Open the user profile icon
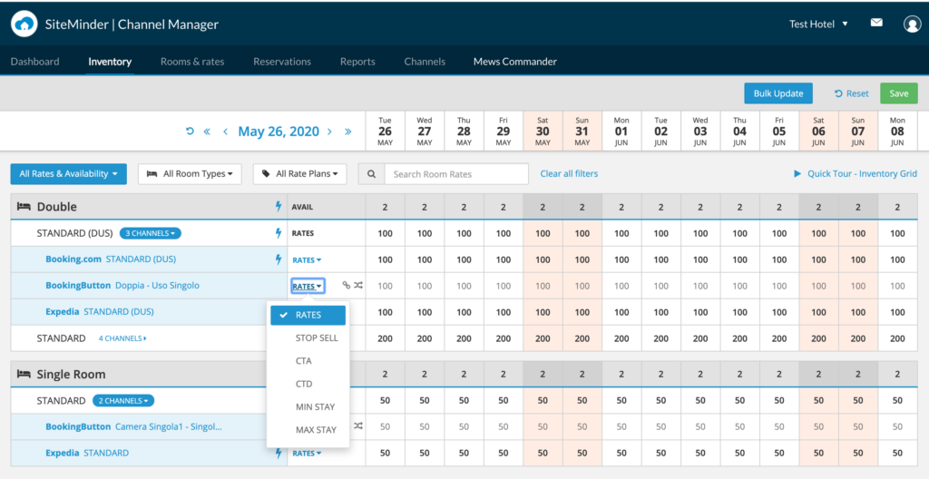 (x=912, y=24)
